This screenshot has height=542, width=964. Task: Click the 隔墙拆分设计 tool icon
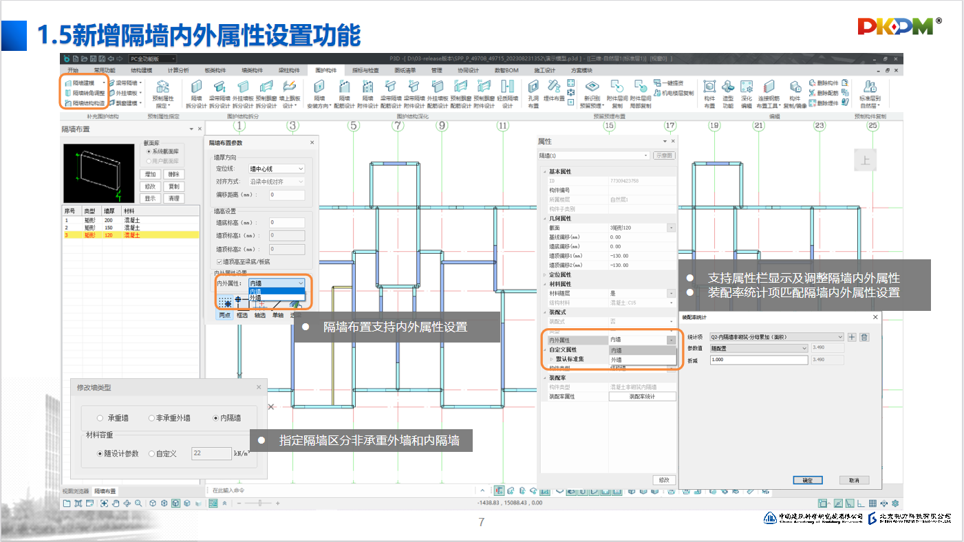[197, 87]
